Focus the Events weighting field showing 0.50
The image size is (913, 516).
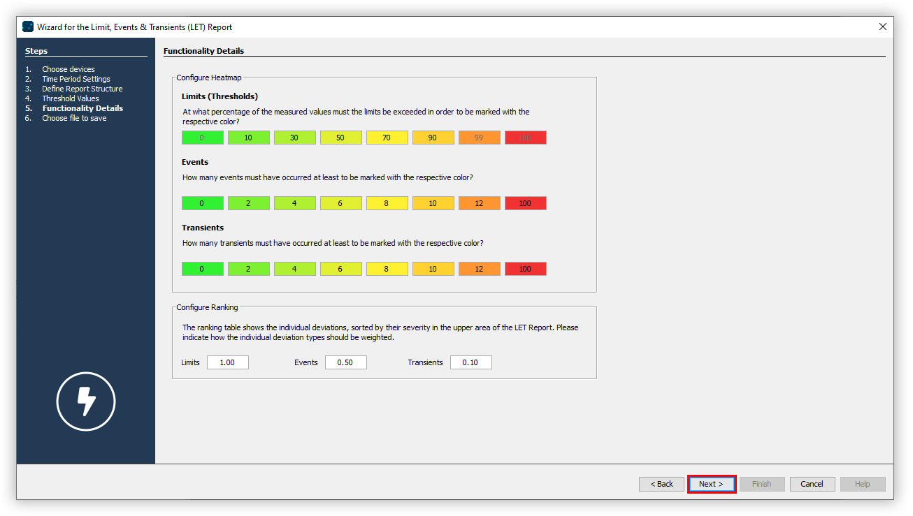345,362
